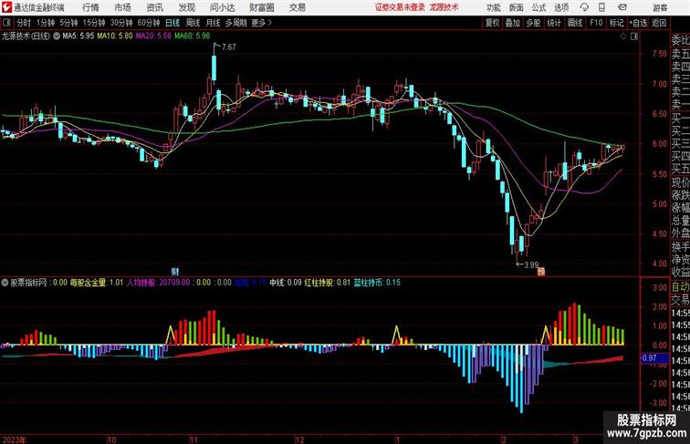Click round settings icon beside 龙源技术(日线)
Screen dimensions: 690x444
coord(57,36)
